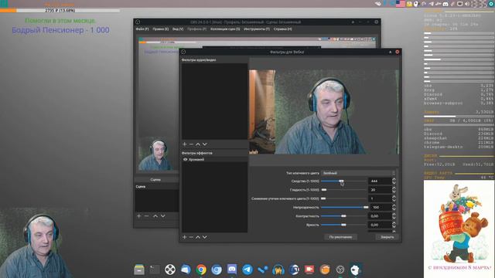
Task: Click Discord tray icon in top panel
Action: click(x=445, y=4)
